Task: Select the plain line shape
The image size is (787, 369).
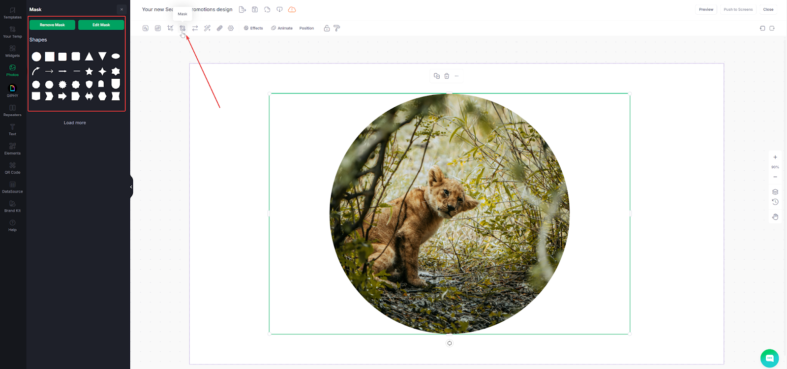Action: point(76,71)
